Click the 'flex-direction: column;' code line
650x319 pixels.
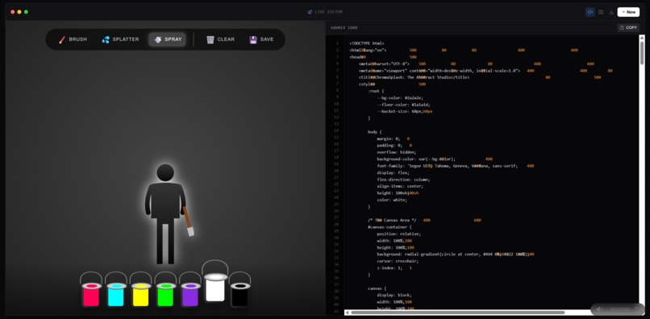pos(403,180)
